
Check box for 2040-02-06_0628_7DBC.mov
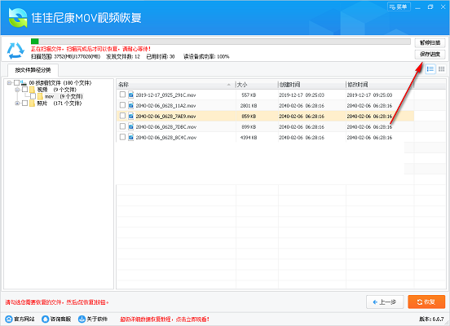pyautogui.click(x=122, y=126)
